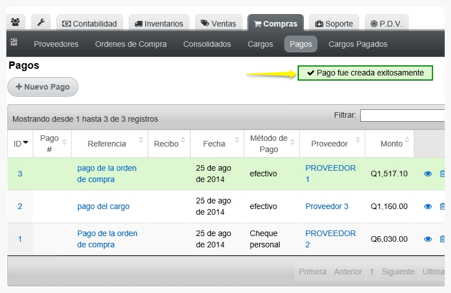Open the wrench settings tab

click(41, 22)
